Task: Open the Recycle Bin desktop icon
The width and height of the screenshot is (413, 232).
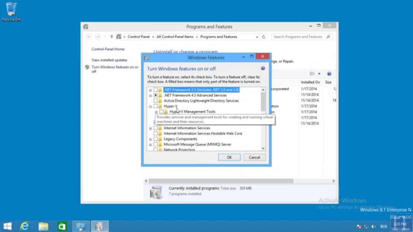Action: click(11, 12)
